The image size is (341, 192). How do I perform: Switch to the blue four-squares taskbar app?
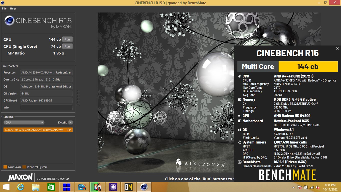pyautogui.click(x=67, y=187)
